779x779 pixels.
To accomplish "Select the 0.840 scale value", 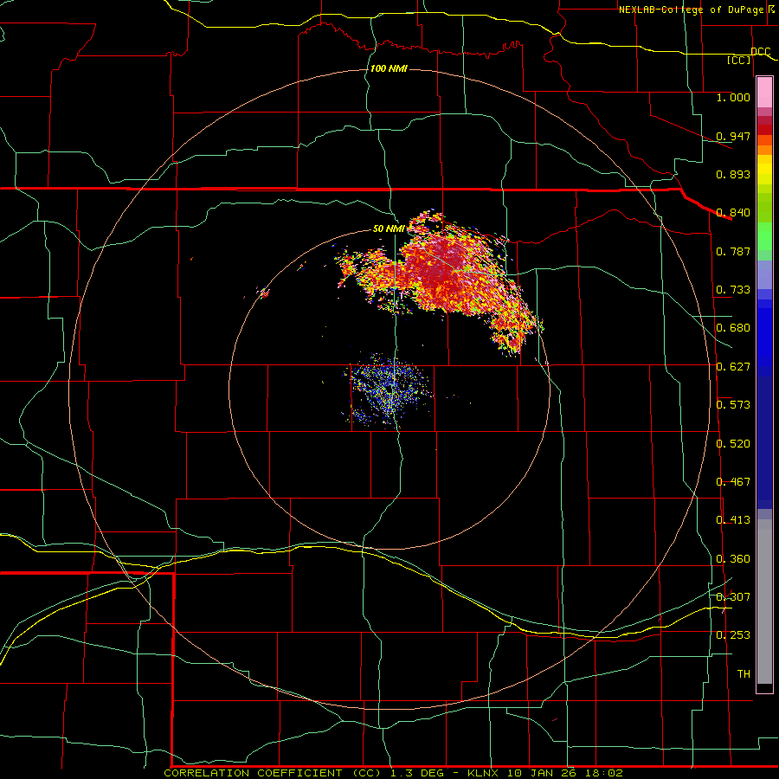I will click(x=733, y=213).
